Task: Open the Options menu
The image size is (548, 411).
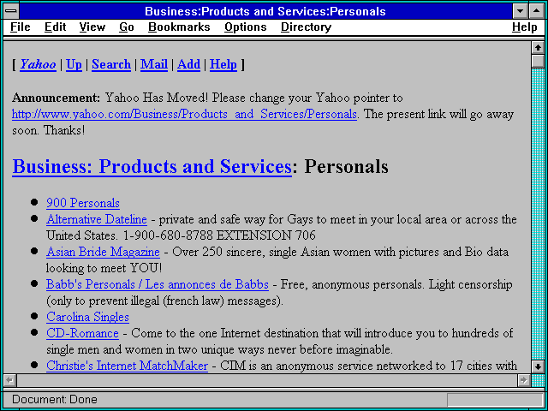Action: (x=246, y=27)
